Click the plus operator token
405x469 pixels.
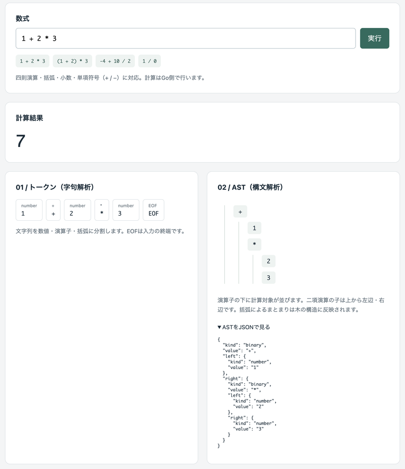pyautogui.click(x=53, y=210)
